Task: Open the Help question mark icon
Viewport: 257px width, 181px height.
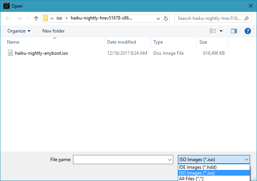Action: 247,31
